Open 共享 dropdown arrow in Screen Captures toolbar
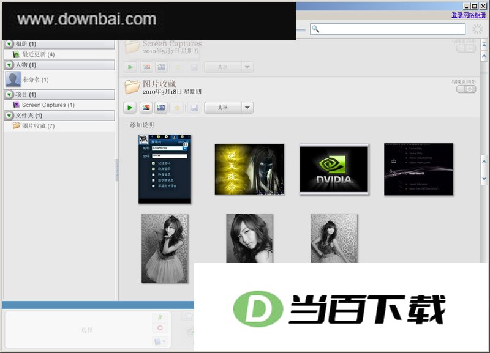 247,67
